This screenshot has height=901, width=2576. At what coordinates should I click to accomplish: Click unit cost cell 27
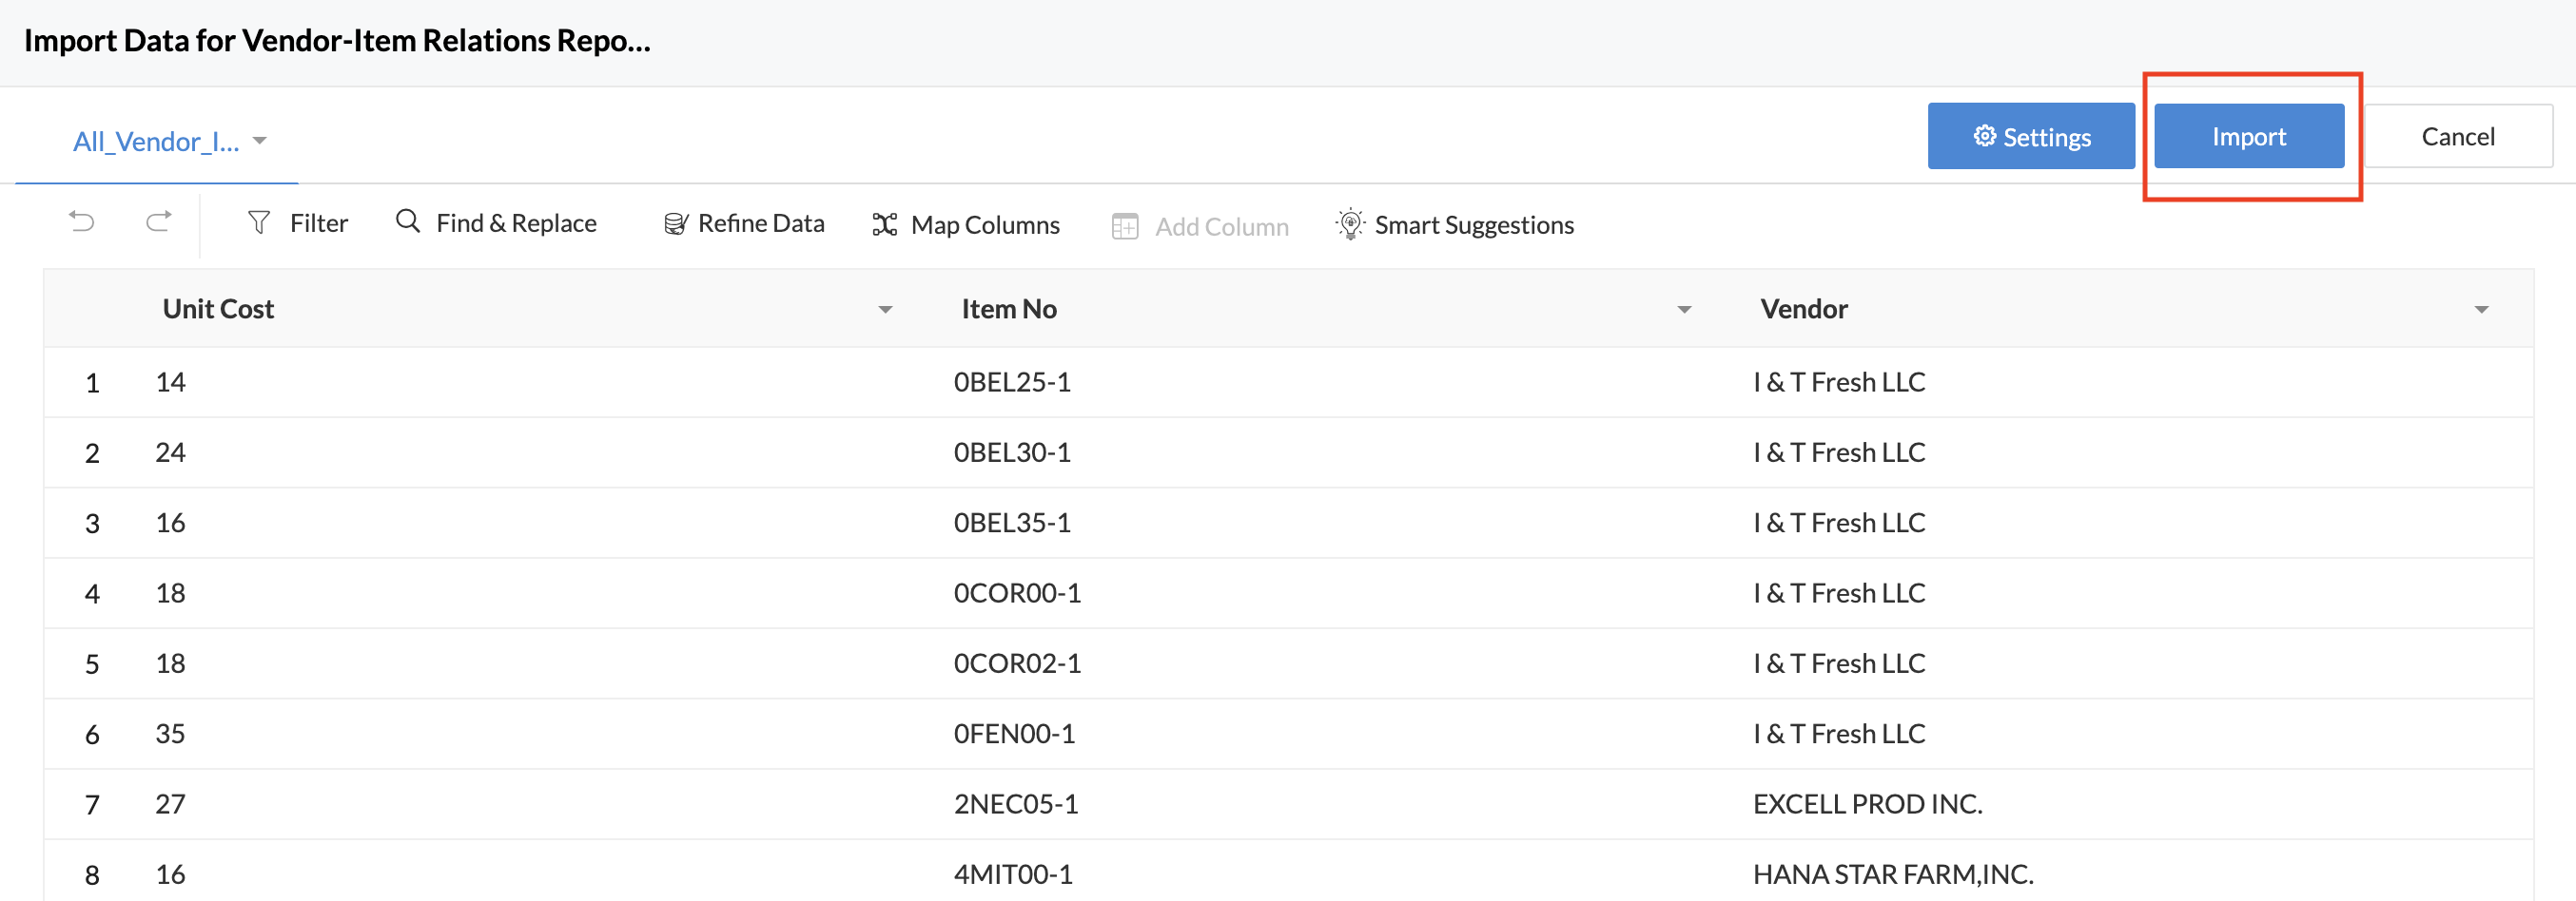(170, 804)
